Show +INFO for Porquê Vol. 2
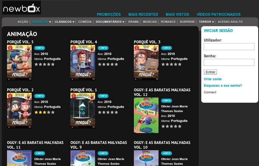The width and height of the screenshot is (259, 166). click(40, 96)
